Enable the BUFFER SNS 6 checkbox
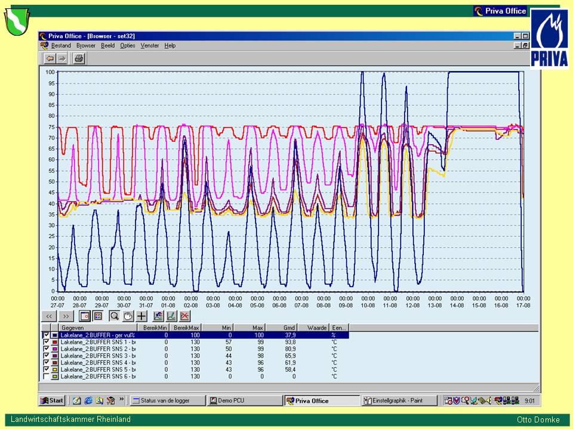This screenshot has width=573, height=429. [x=46, y=377]
